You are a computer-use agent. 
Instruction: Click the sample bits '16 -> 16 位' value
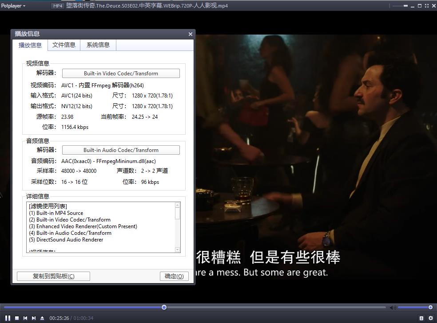pos(75,182)
